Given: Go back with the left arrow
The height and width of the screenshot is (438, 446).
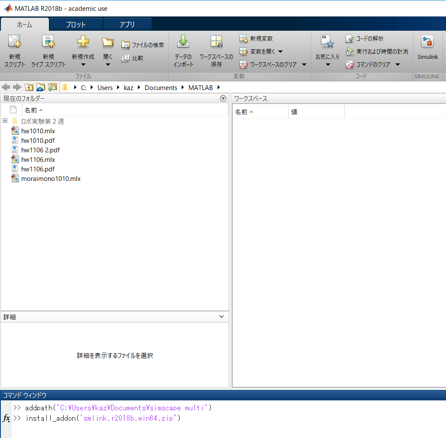Looking at the screenshot, I should point(6,87).
